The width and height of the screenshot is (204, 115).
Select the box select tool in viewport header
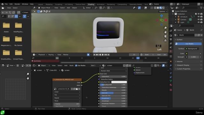(39, 11)
